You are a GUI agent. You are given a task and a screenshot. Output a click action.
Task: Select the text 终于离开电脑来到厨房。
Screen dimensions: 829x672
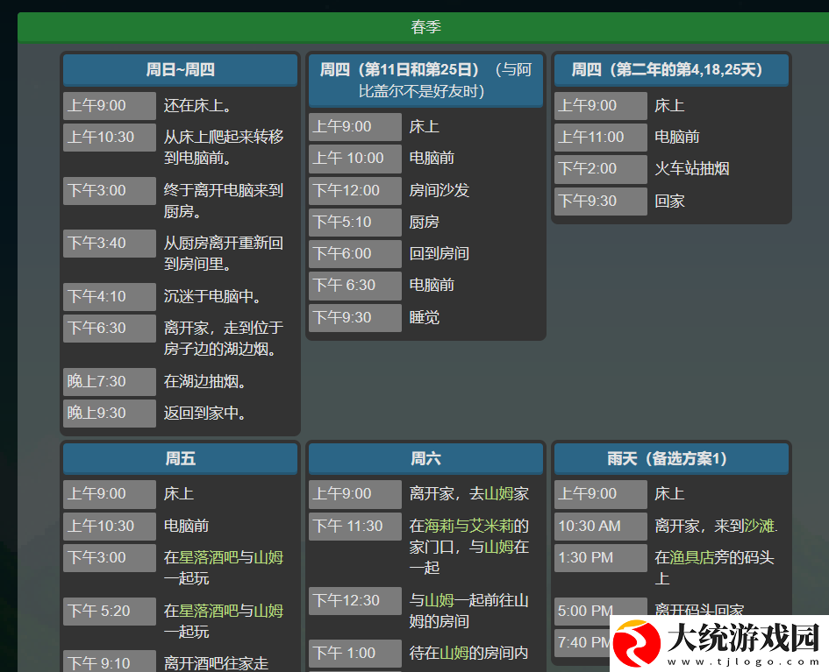(x=224, y=201)
